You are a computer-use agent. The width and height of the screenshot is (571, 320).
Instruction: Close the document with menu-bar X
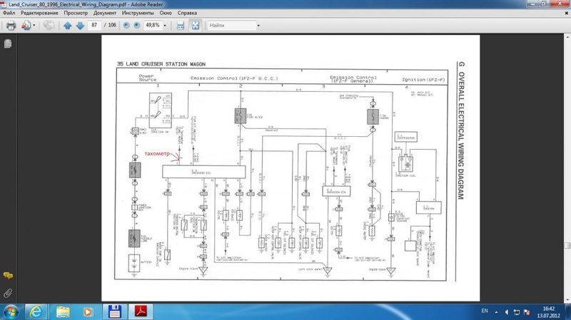point(566,13)
